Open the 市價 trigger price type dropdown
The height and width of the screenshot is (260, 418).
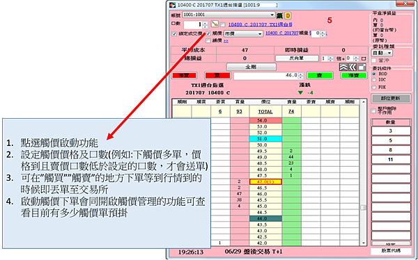[x=243, y=34]
